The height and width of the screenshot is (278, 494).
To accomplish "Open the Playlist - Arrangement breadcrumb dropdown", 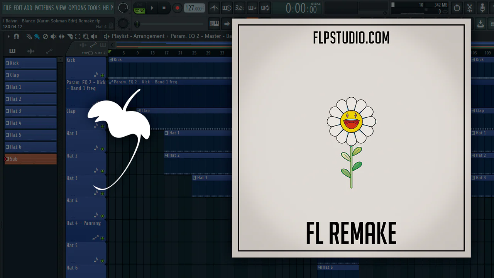I will click(x=138, y=36).
